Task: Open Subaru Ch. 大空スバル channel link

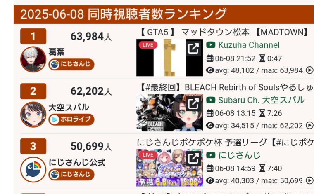Action: click(262, 100)
